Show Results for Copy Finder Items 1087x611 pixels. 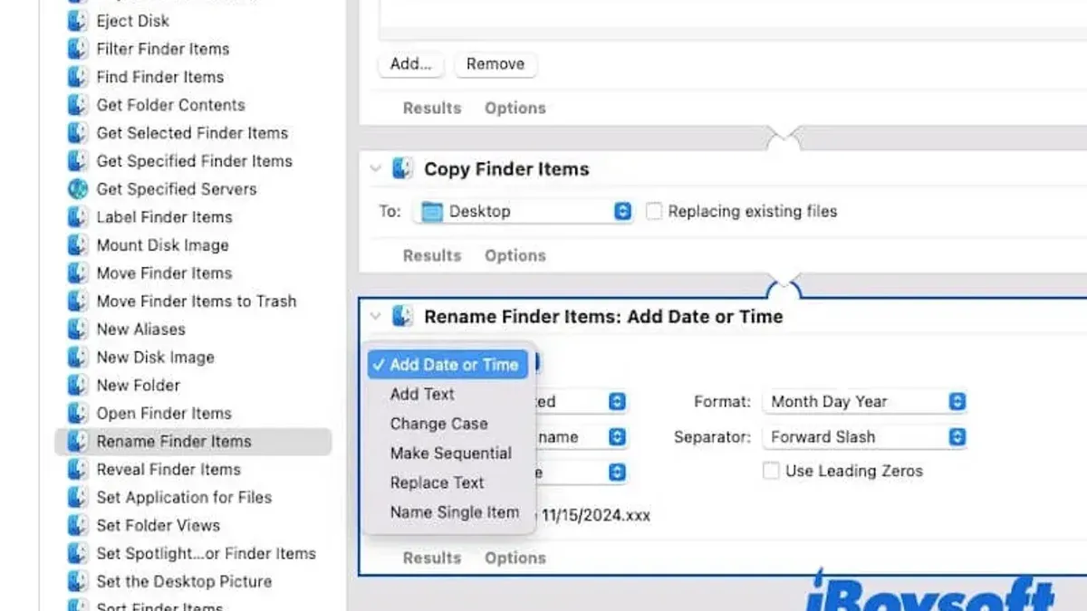(432, 255)
